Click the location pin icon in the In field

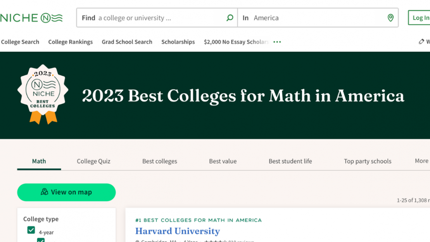tap(390, 17)
